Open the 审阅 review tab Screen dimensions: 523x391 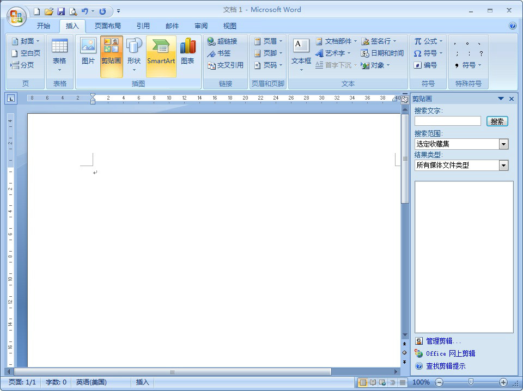click(201, 26)
